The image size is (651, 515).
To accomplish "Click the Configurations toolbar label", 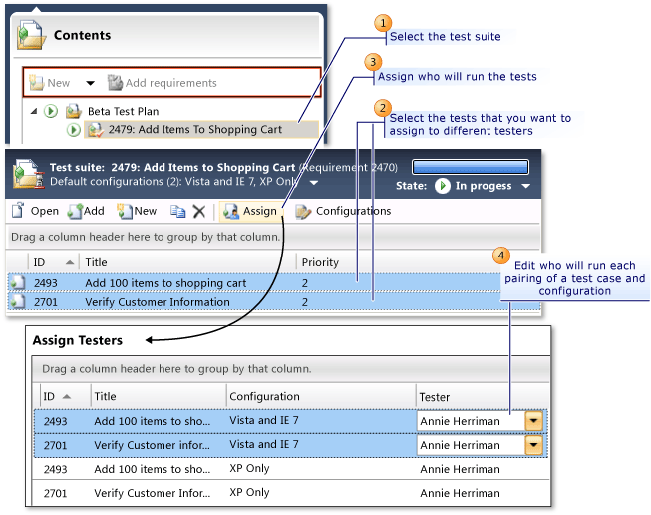I will 353,211.
